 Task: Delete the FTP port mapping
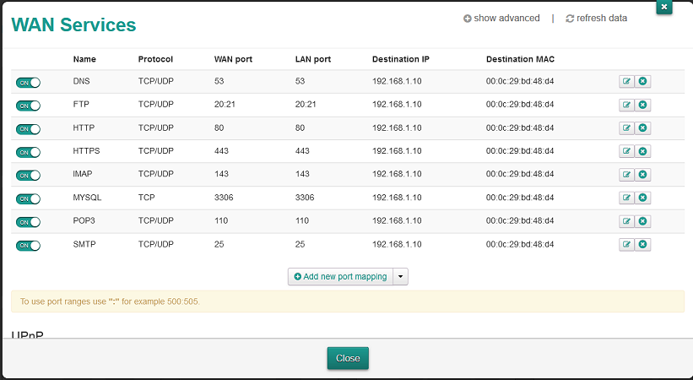click(x=643, y=106)
